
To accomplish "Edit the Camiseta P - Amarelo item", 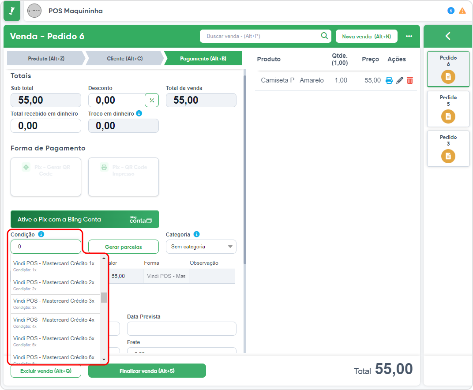I will [399, 81].
